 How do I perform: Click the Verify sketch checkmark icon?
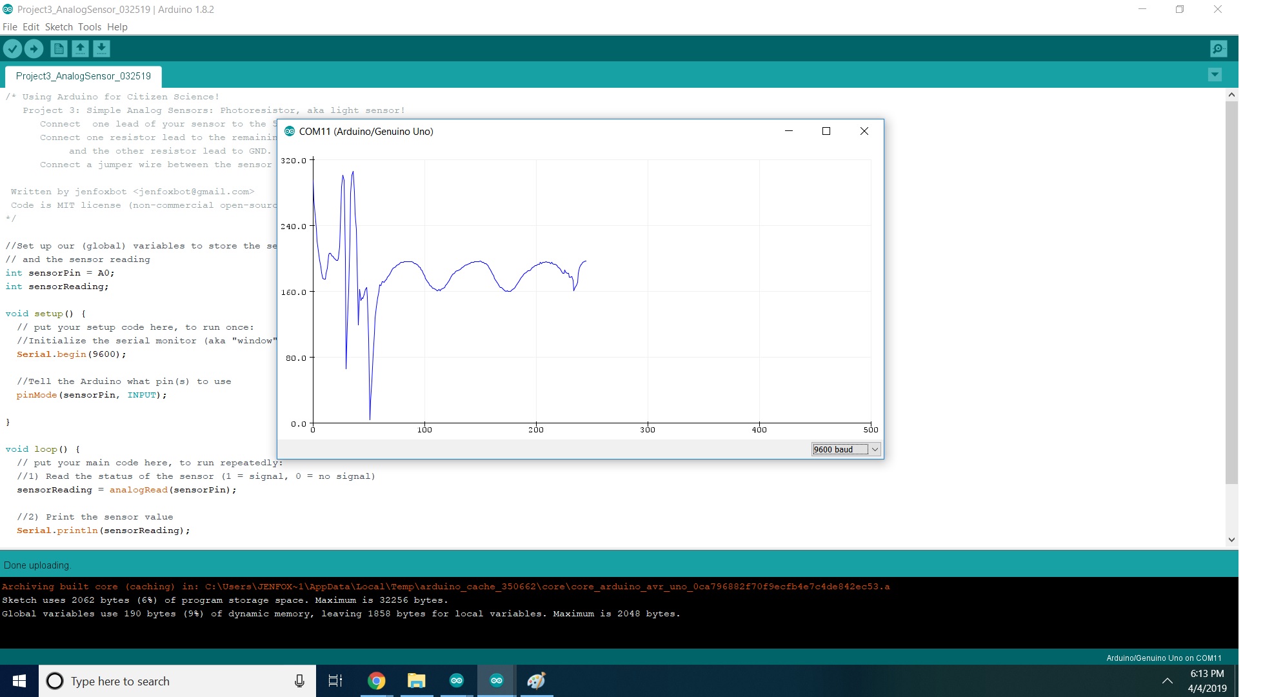(x=12, y=48)
